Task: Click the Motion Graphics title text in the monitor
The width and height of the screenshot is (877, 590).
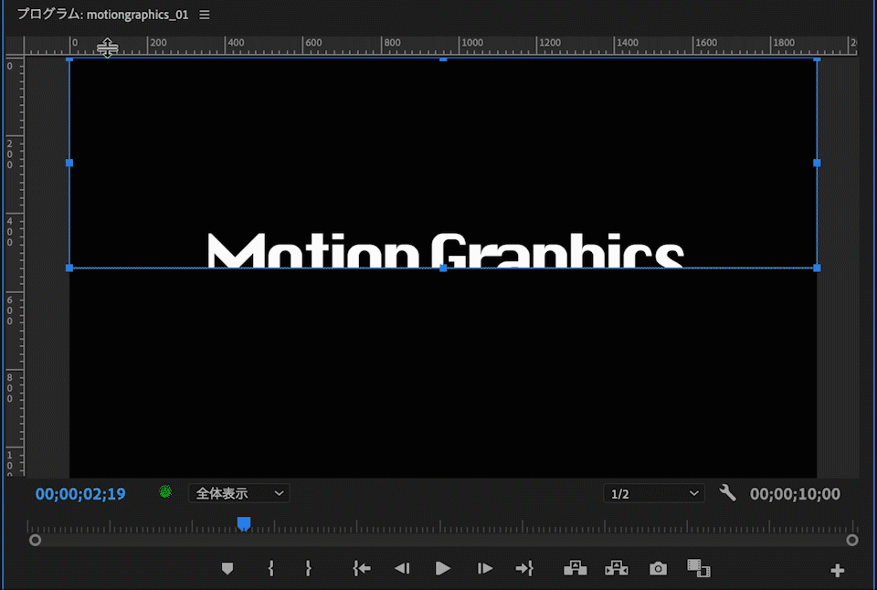Action: point(445,250)
